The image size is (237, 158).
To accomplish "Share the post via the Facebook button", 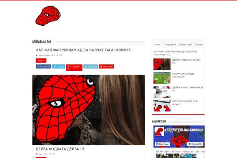I will pos(43,66).
